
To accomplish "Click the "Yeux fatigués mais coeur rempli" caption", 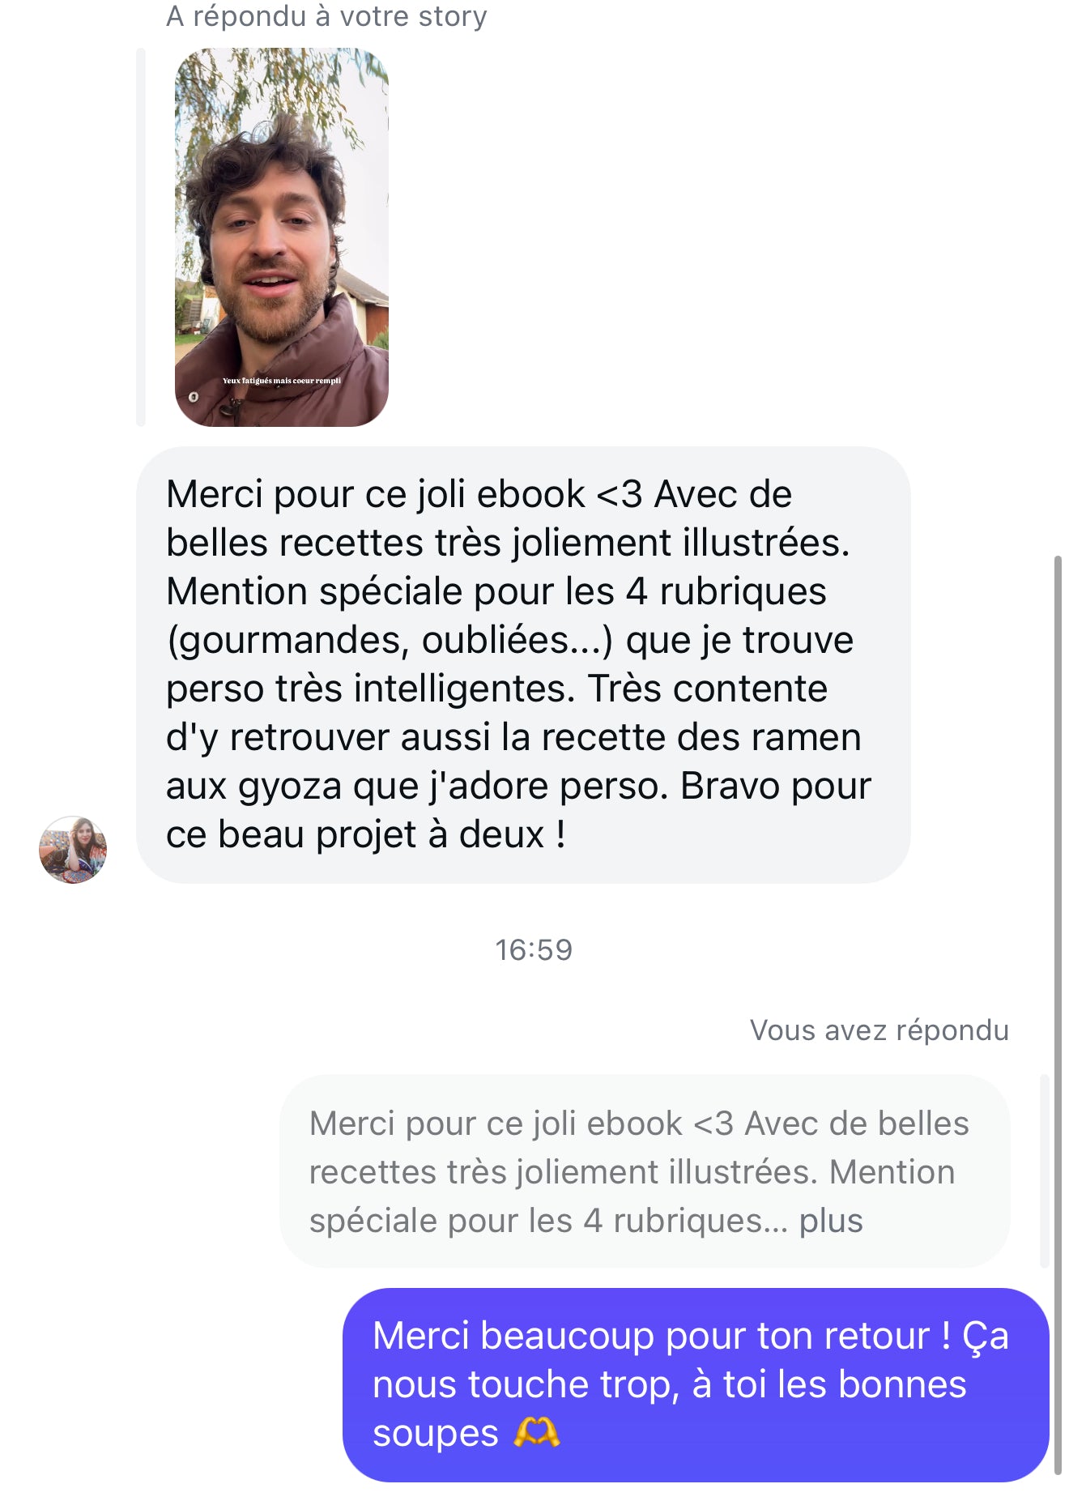I will coord(282,381).
